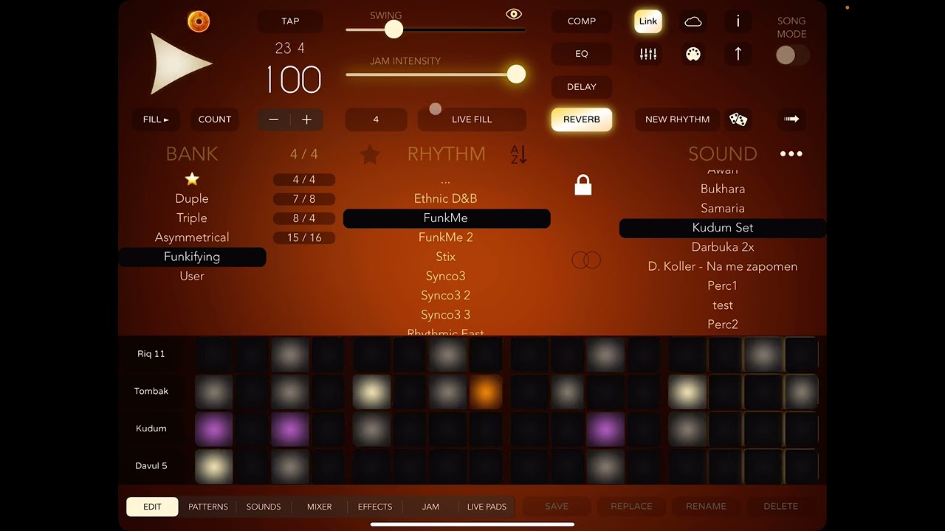945x531 pixels.
Task: Sort rhythms with the A-Z icon
Action: 519,154
